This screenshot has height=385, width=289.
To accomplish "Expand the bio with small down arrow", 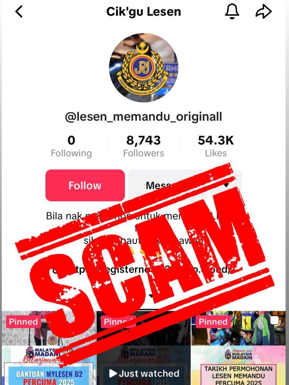I will tap(151, 296).
